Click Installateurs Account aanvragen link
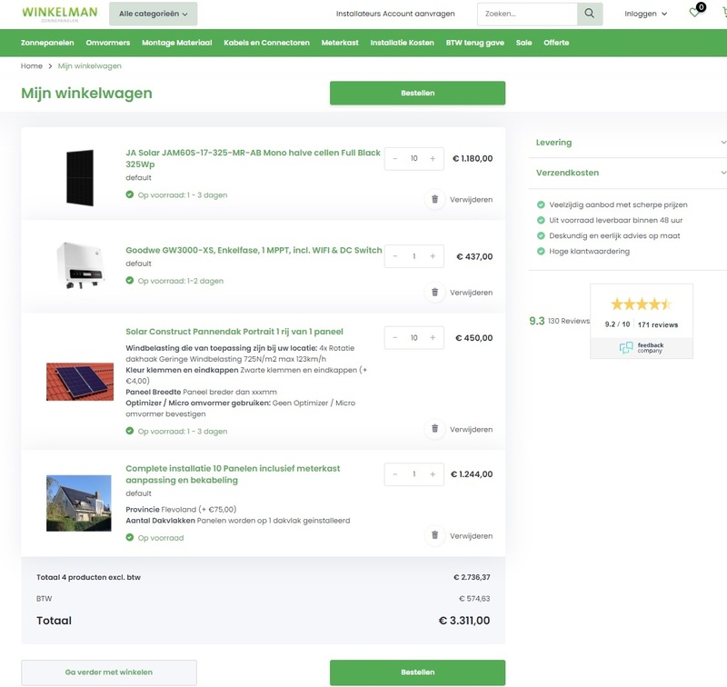This screenshot has height=687, width=727. point(395,14)
